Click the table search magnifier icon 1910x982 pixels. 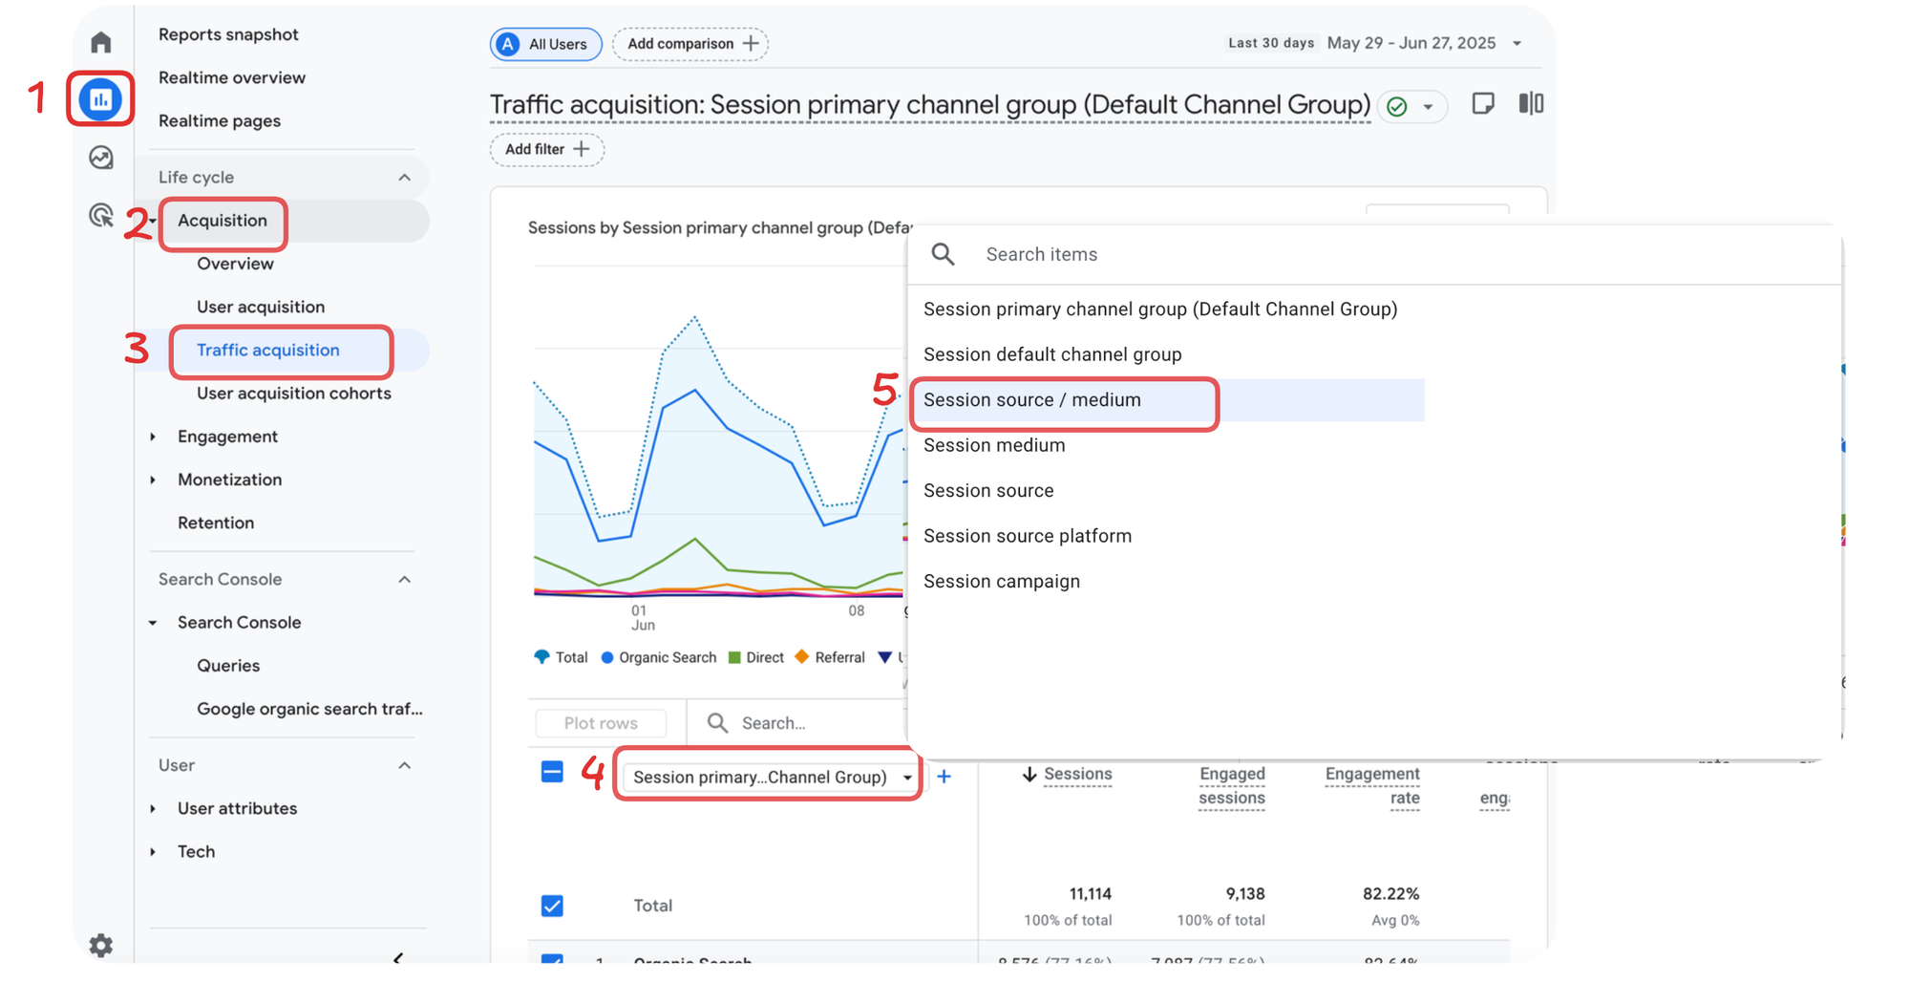[x=717, y=723]
